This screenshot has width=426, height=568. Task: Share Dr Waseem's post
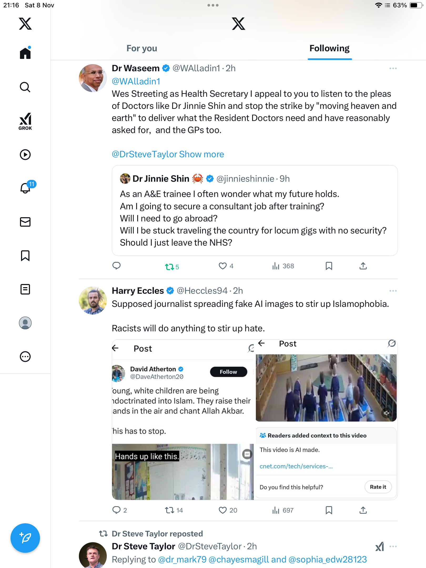tap(363, 266)
